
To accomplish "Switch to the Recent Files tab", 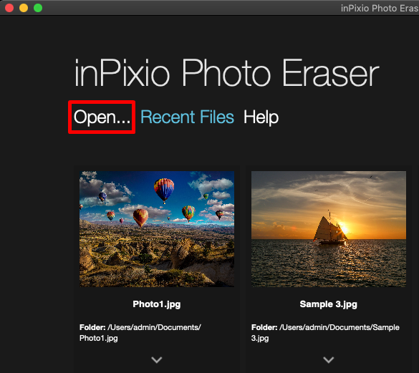I will 187,117.
